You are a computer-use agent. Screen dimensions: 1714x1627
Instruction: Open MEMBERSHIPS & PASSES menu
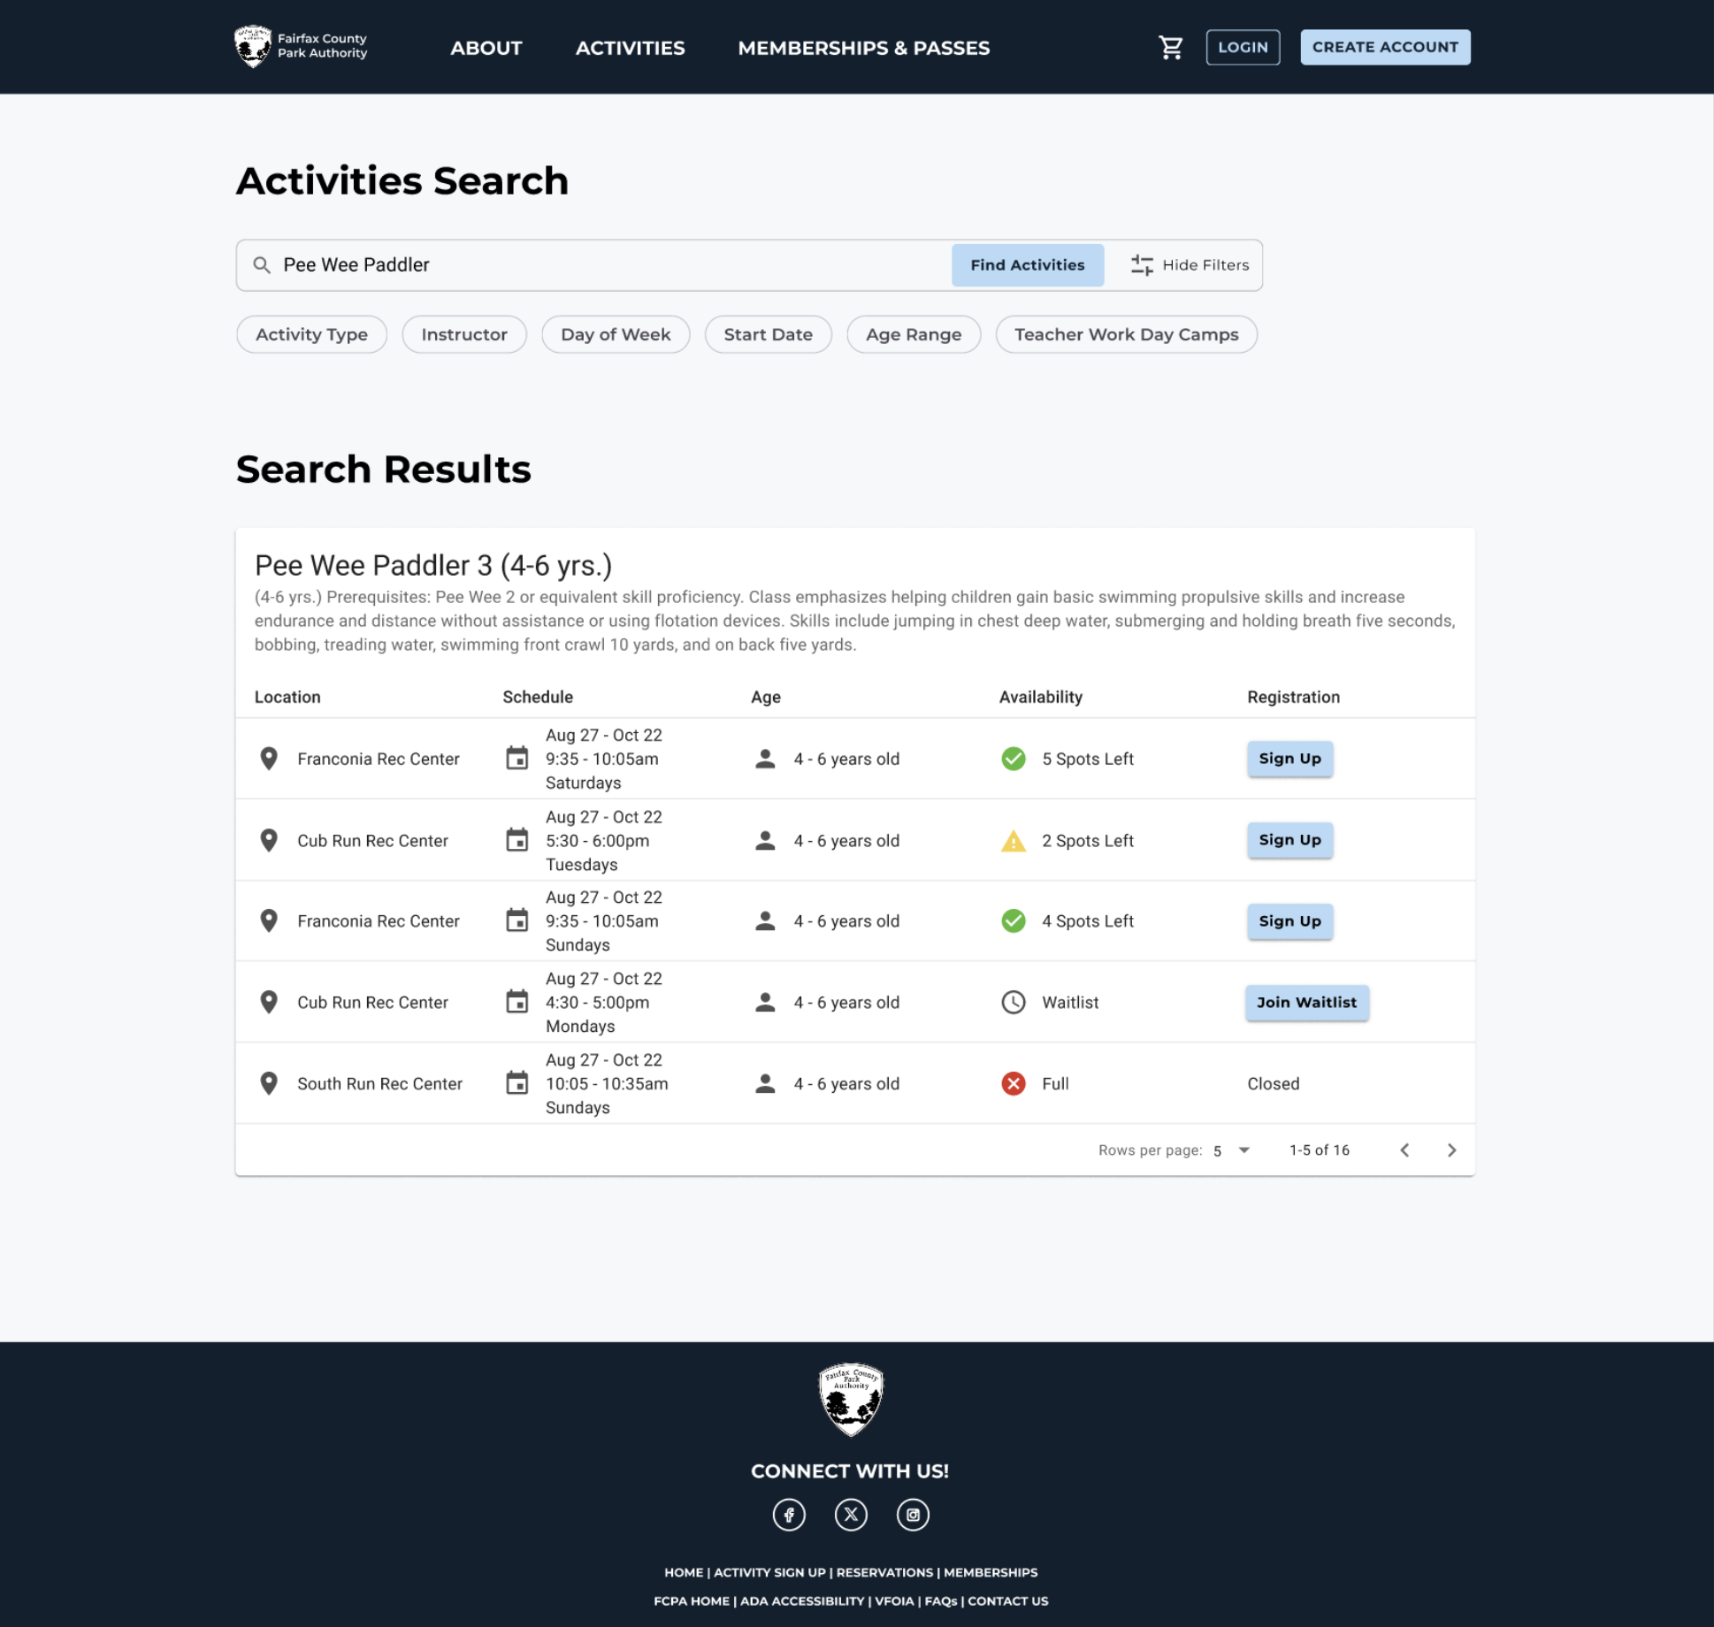tap(863, 48)
